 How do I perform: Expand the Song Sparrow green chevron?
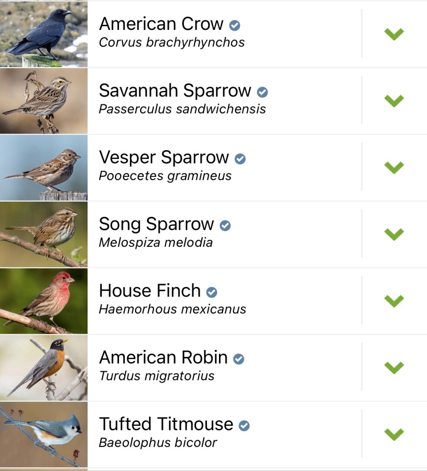(394, 234)
